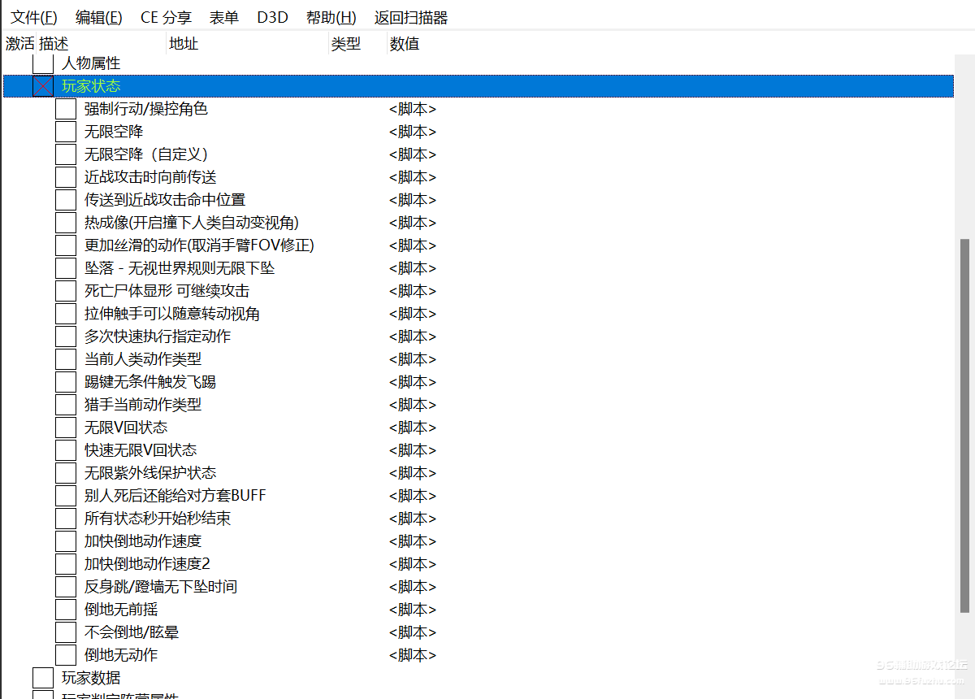Collapse the 玩家状态 group checkbox
This screenshot has height=699, width=975.
coord(43,86)
